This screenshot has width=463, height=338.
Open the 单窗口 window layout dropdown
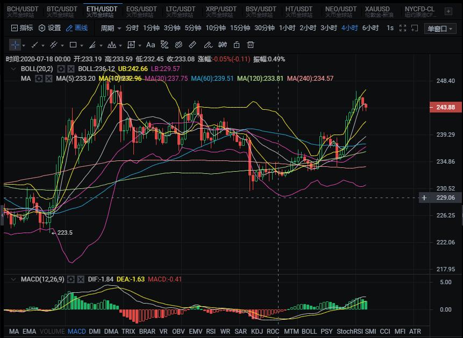(440, 29)
